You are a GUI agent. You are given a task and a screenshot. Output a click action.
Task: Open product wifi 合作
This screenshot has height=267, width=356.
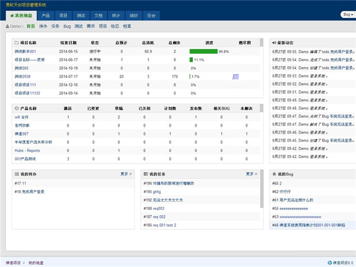(x=21, y=117)
